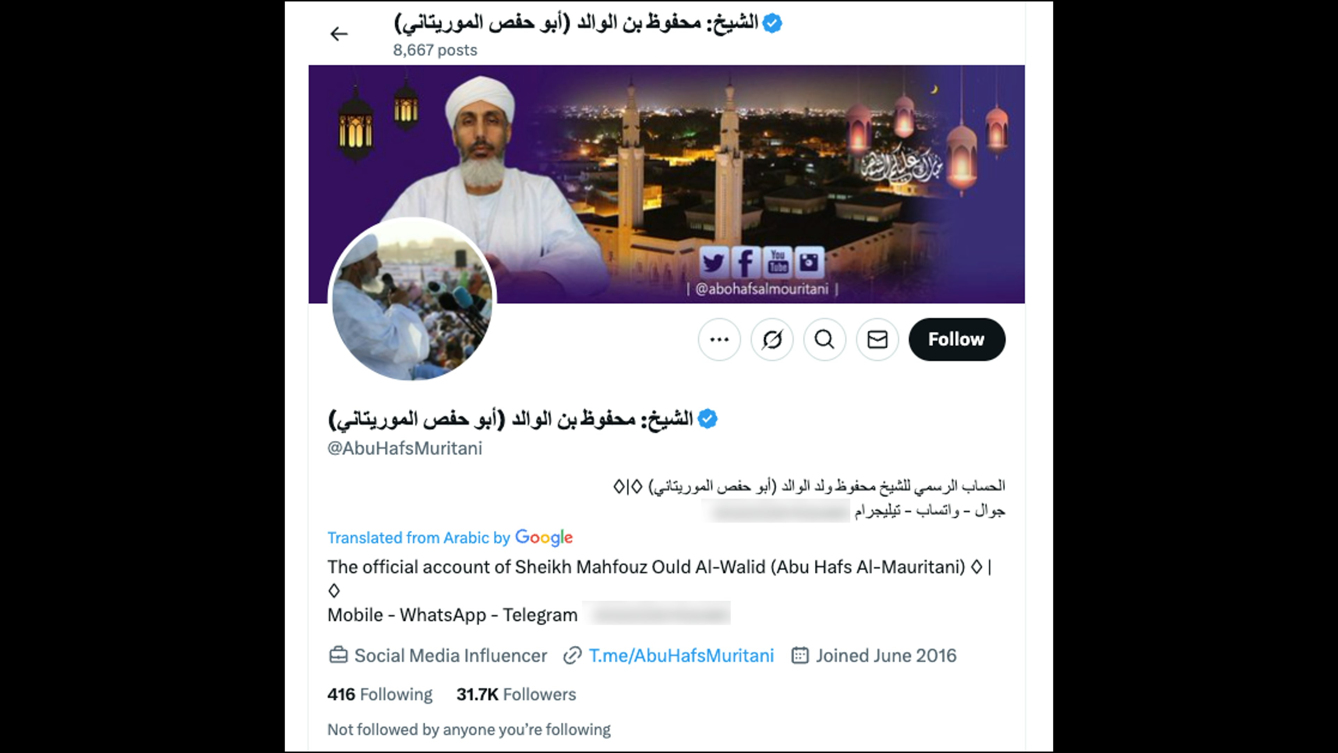Open the circular profile picture
Viewport: 1338px width, 753px height.
413,298
